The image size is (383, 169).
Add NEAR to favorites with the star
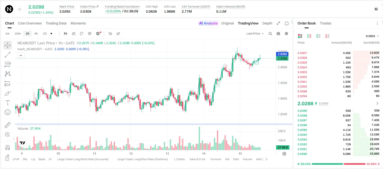tap(20, 9)
